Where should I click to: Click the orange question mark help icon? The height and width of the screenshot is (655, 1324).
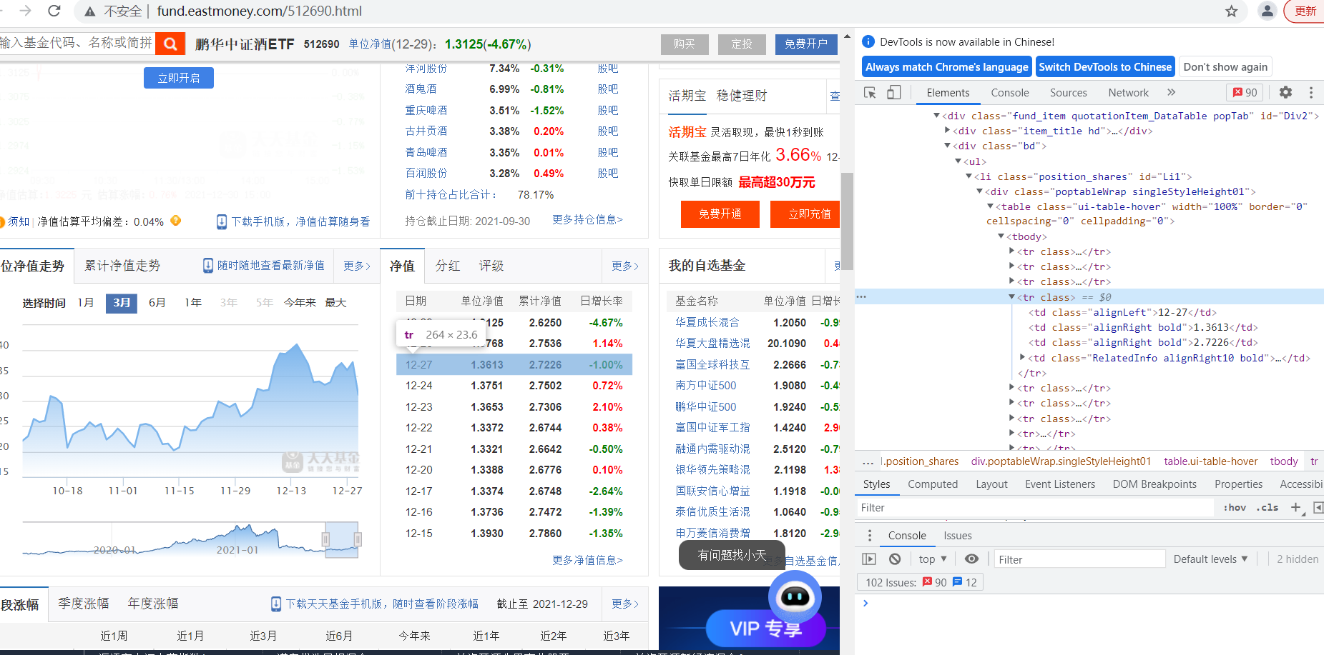pos(175,221)
